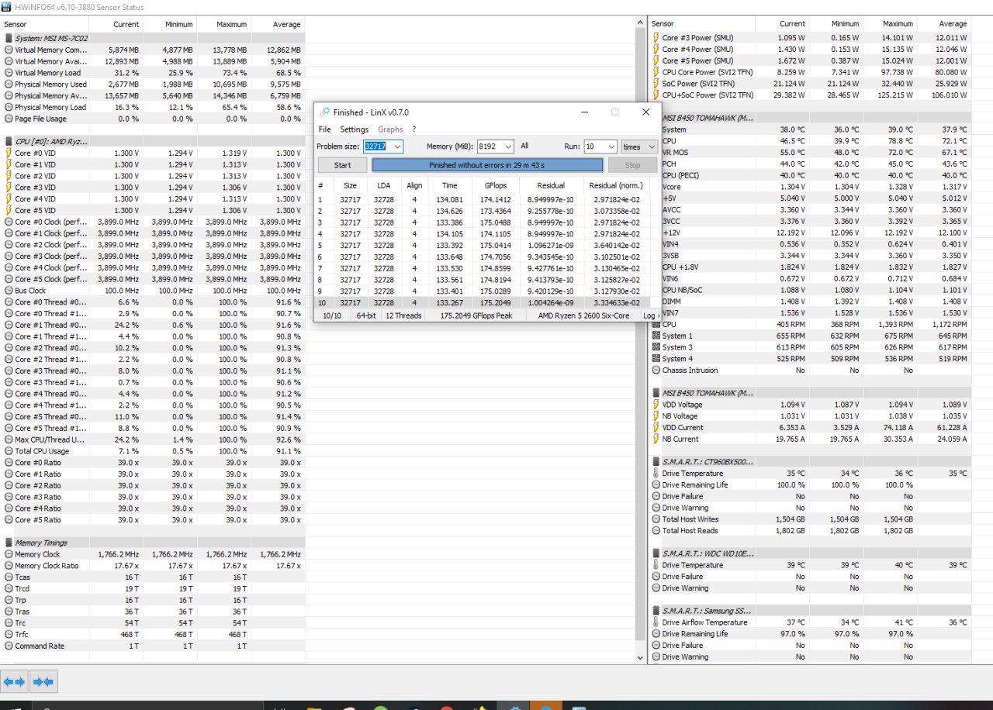Click the icon beside Total CPU Usage
This screenshot has height=710, width=993.
click(9, 451)
